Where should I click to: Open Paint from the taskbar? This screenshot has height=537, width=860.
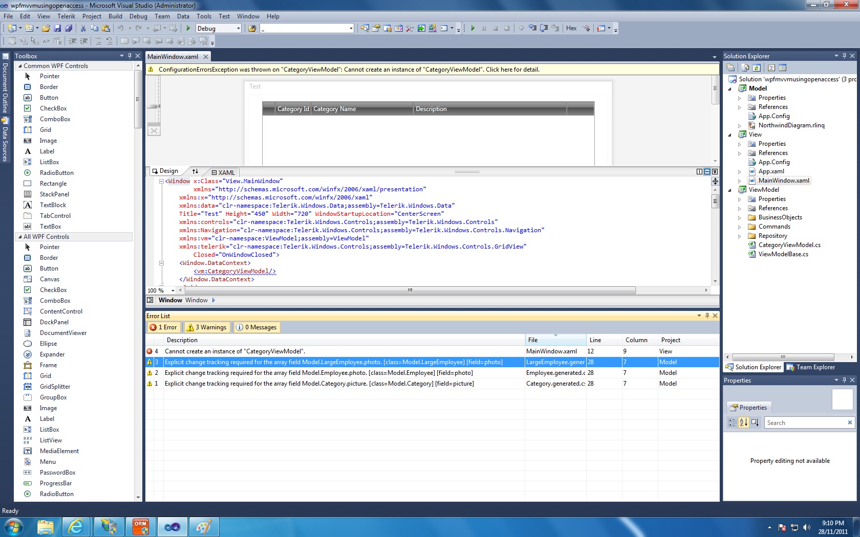tap(204, 526)
